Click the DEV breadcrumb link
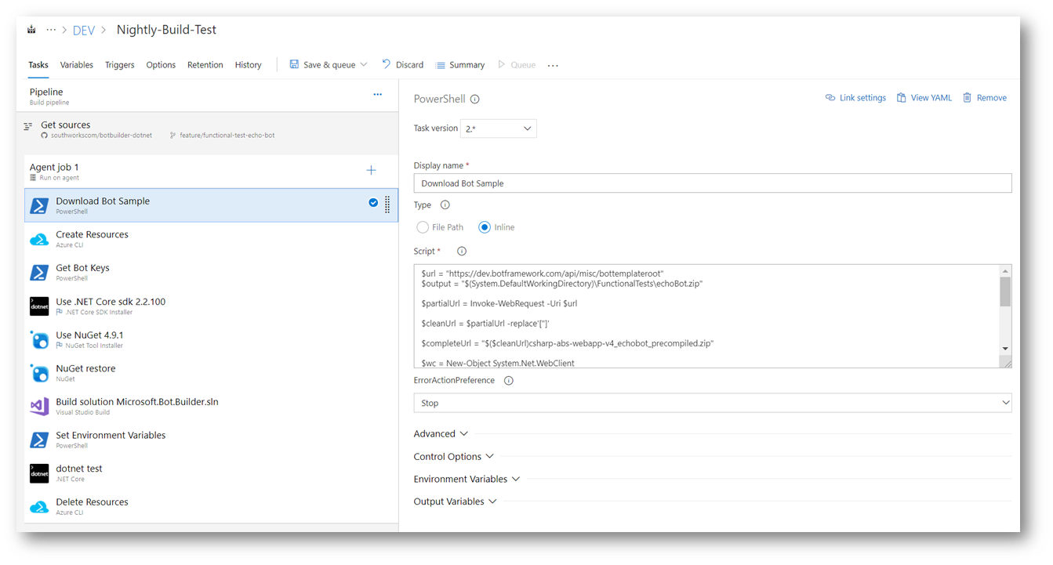1053x565 pixels. point(84,31)
